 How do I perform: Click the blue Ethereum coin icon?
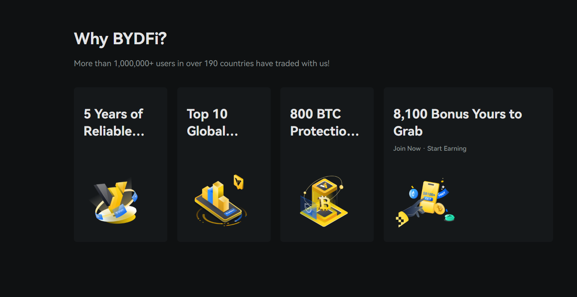click(414, 194)
